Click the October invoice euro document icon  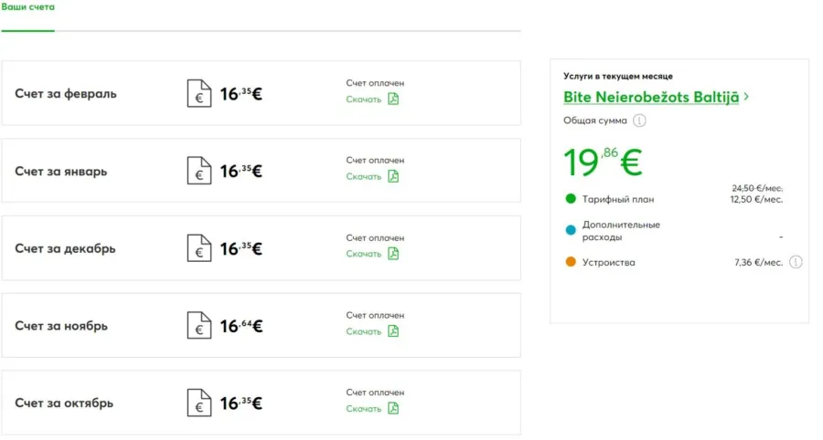199,403
